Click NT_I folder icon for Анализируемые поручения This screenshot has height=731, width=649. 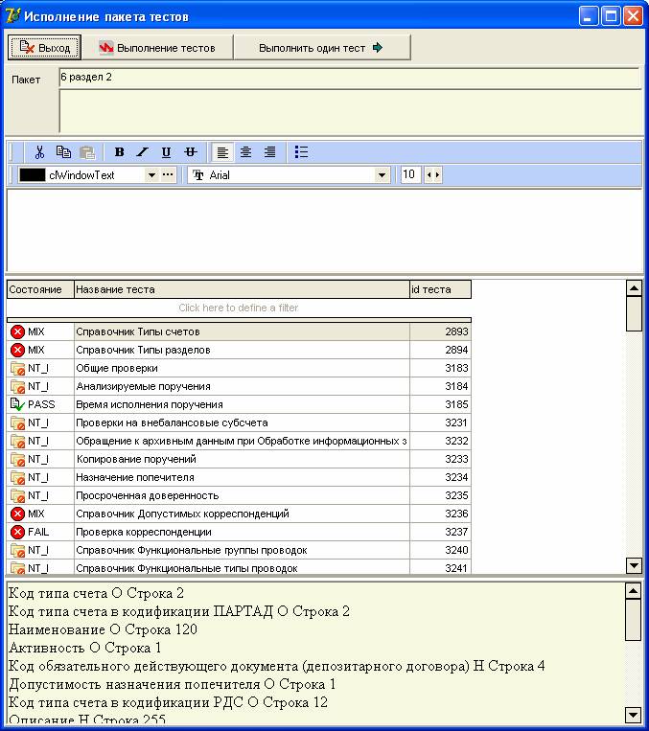pyautogui.click(x=17, y=386)
